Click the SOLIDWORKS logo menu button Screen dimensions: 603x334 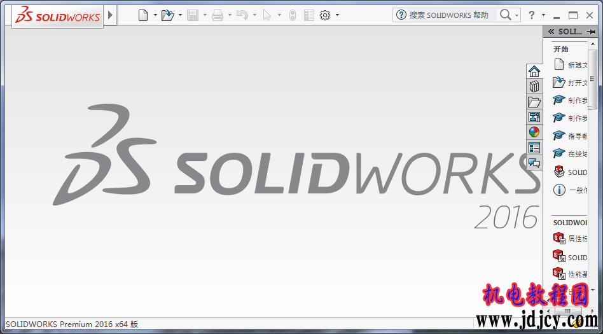click(x=58, y=16)
